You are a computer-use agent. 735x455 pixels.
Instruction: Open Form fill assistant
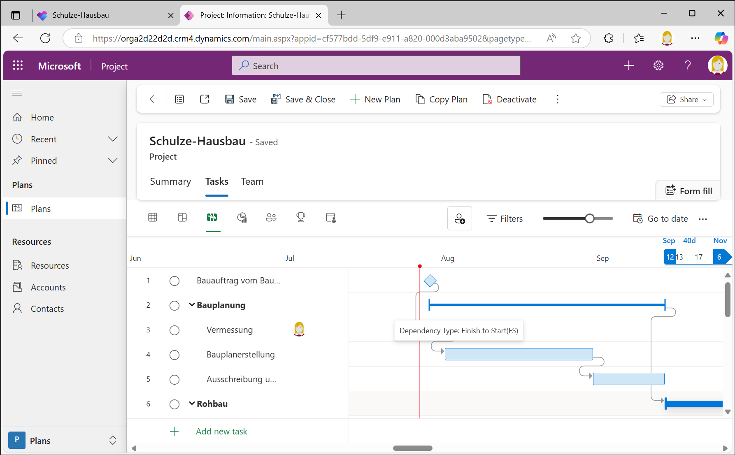click(689, 191)
